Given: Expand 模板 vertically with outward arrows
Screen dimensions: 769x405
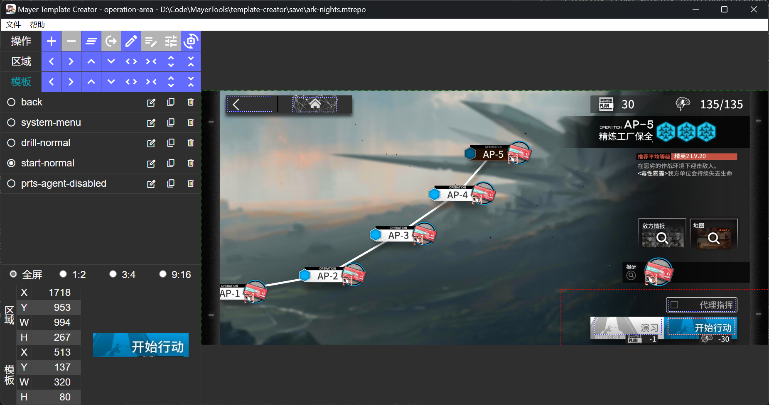Looking at the screenshot, I should 171,82.
